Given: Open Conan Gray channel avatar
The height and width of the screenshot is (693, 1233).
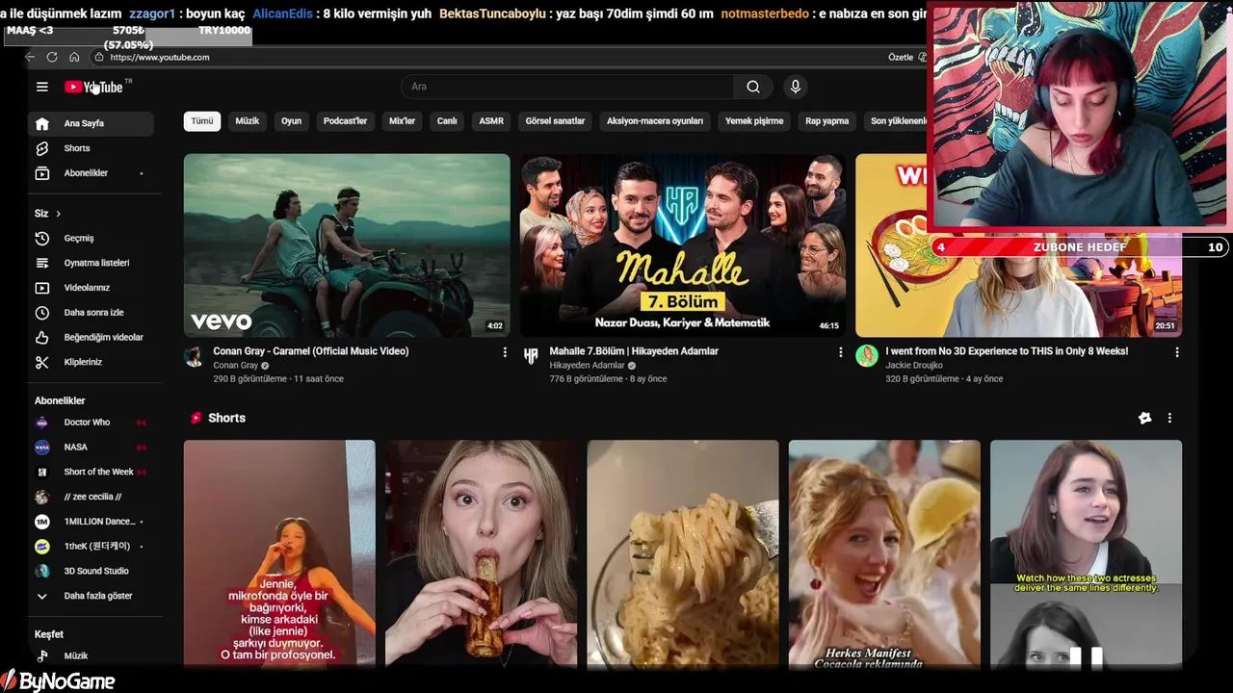Looking at the screenshot, I should [x=194, y=356].
